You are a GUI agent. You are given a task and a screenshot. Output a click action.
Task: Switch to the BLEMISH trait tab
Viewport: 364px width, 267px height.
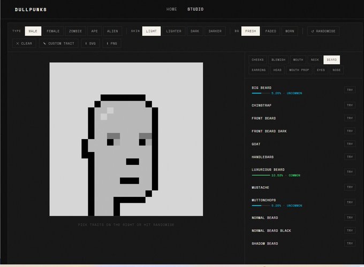278,60
